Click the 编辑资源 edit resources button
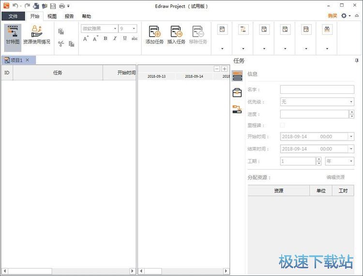 point(335,177)
